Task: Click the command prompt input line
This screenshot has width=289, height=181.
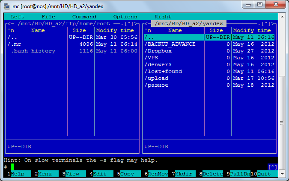Action: (x=136, y=167)
